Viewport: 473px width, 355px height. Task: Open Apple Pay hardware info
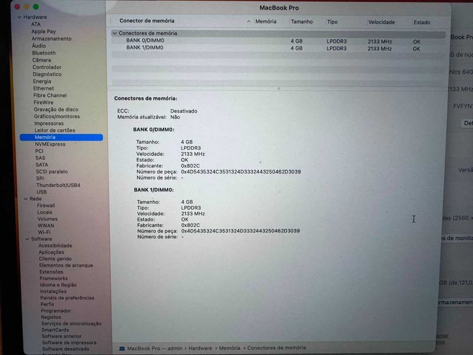(44, 31)
